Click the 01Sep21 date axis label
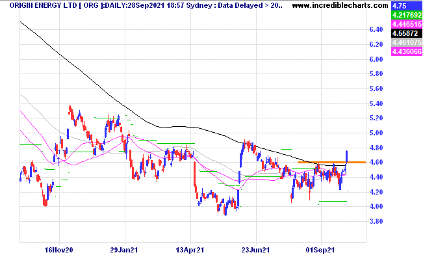Image resolution: width=423 pixels, height=257 pixels. tap(320, 250)
